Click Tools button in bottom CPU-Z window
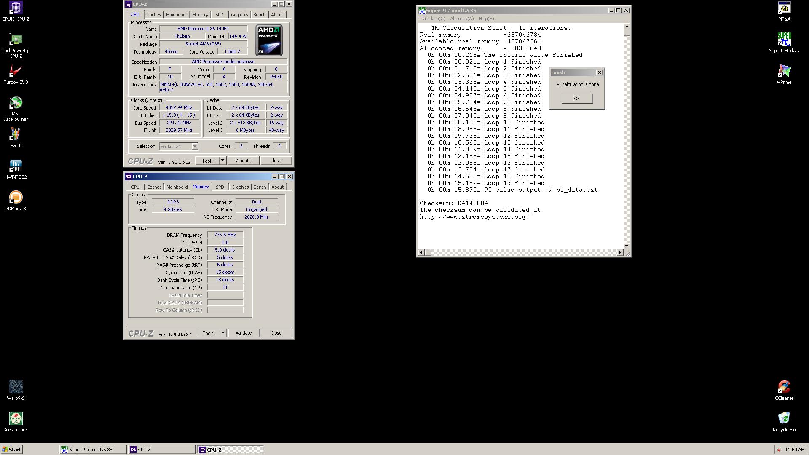809x455 pixels. (x=208, y=333)
